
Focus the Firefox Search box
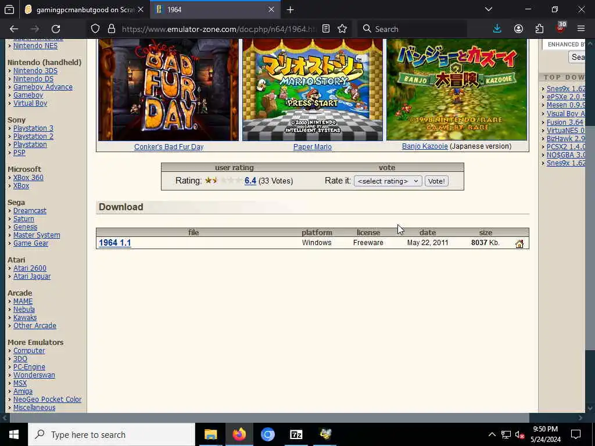point(413,29)
